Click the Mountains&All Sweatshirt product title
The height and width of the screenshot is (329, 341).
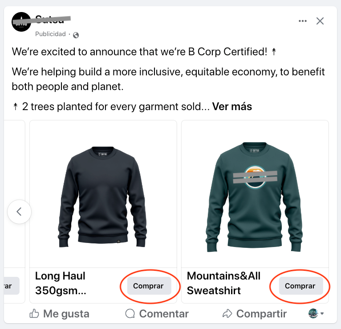tap(223, 283)
